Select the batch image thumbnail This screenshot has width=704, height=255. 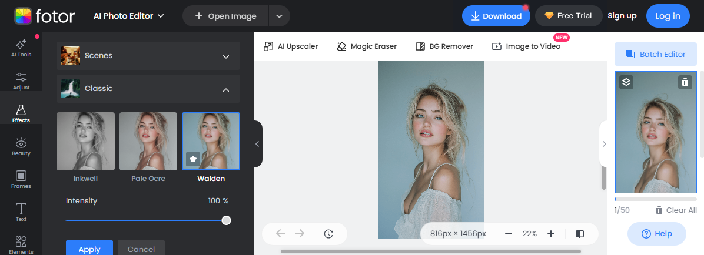coord(656,132)
